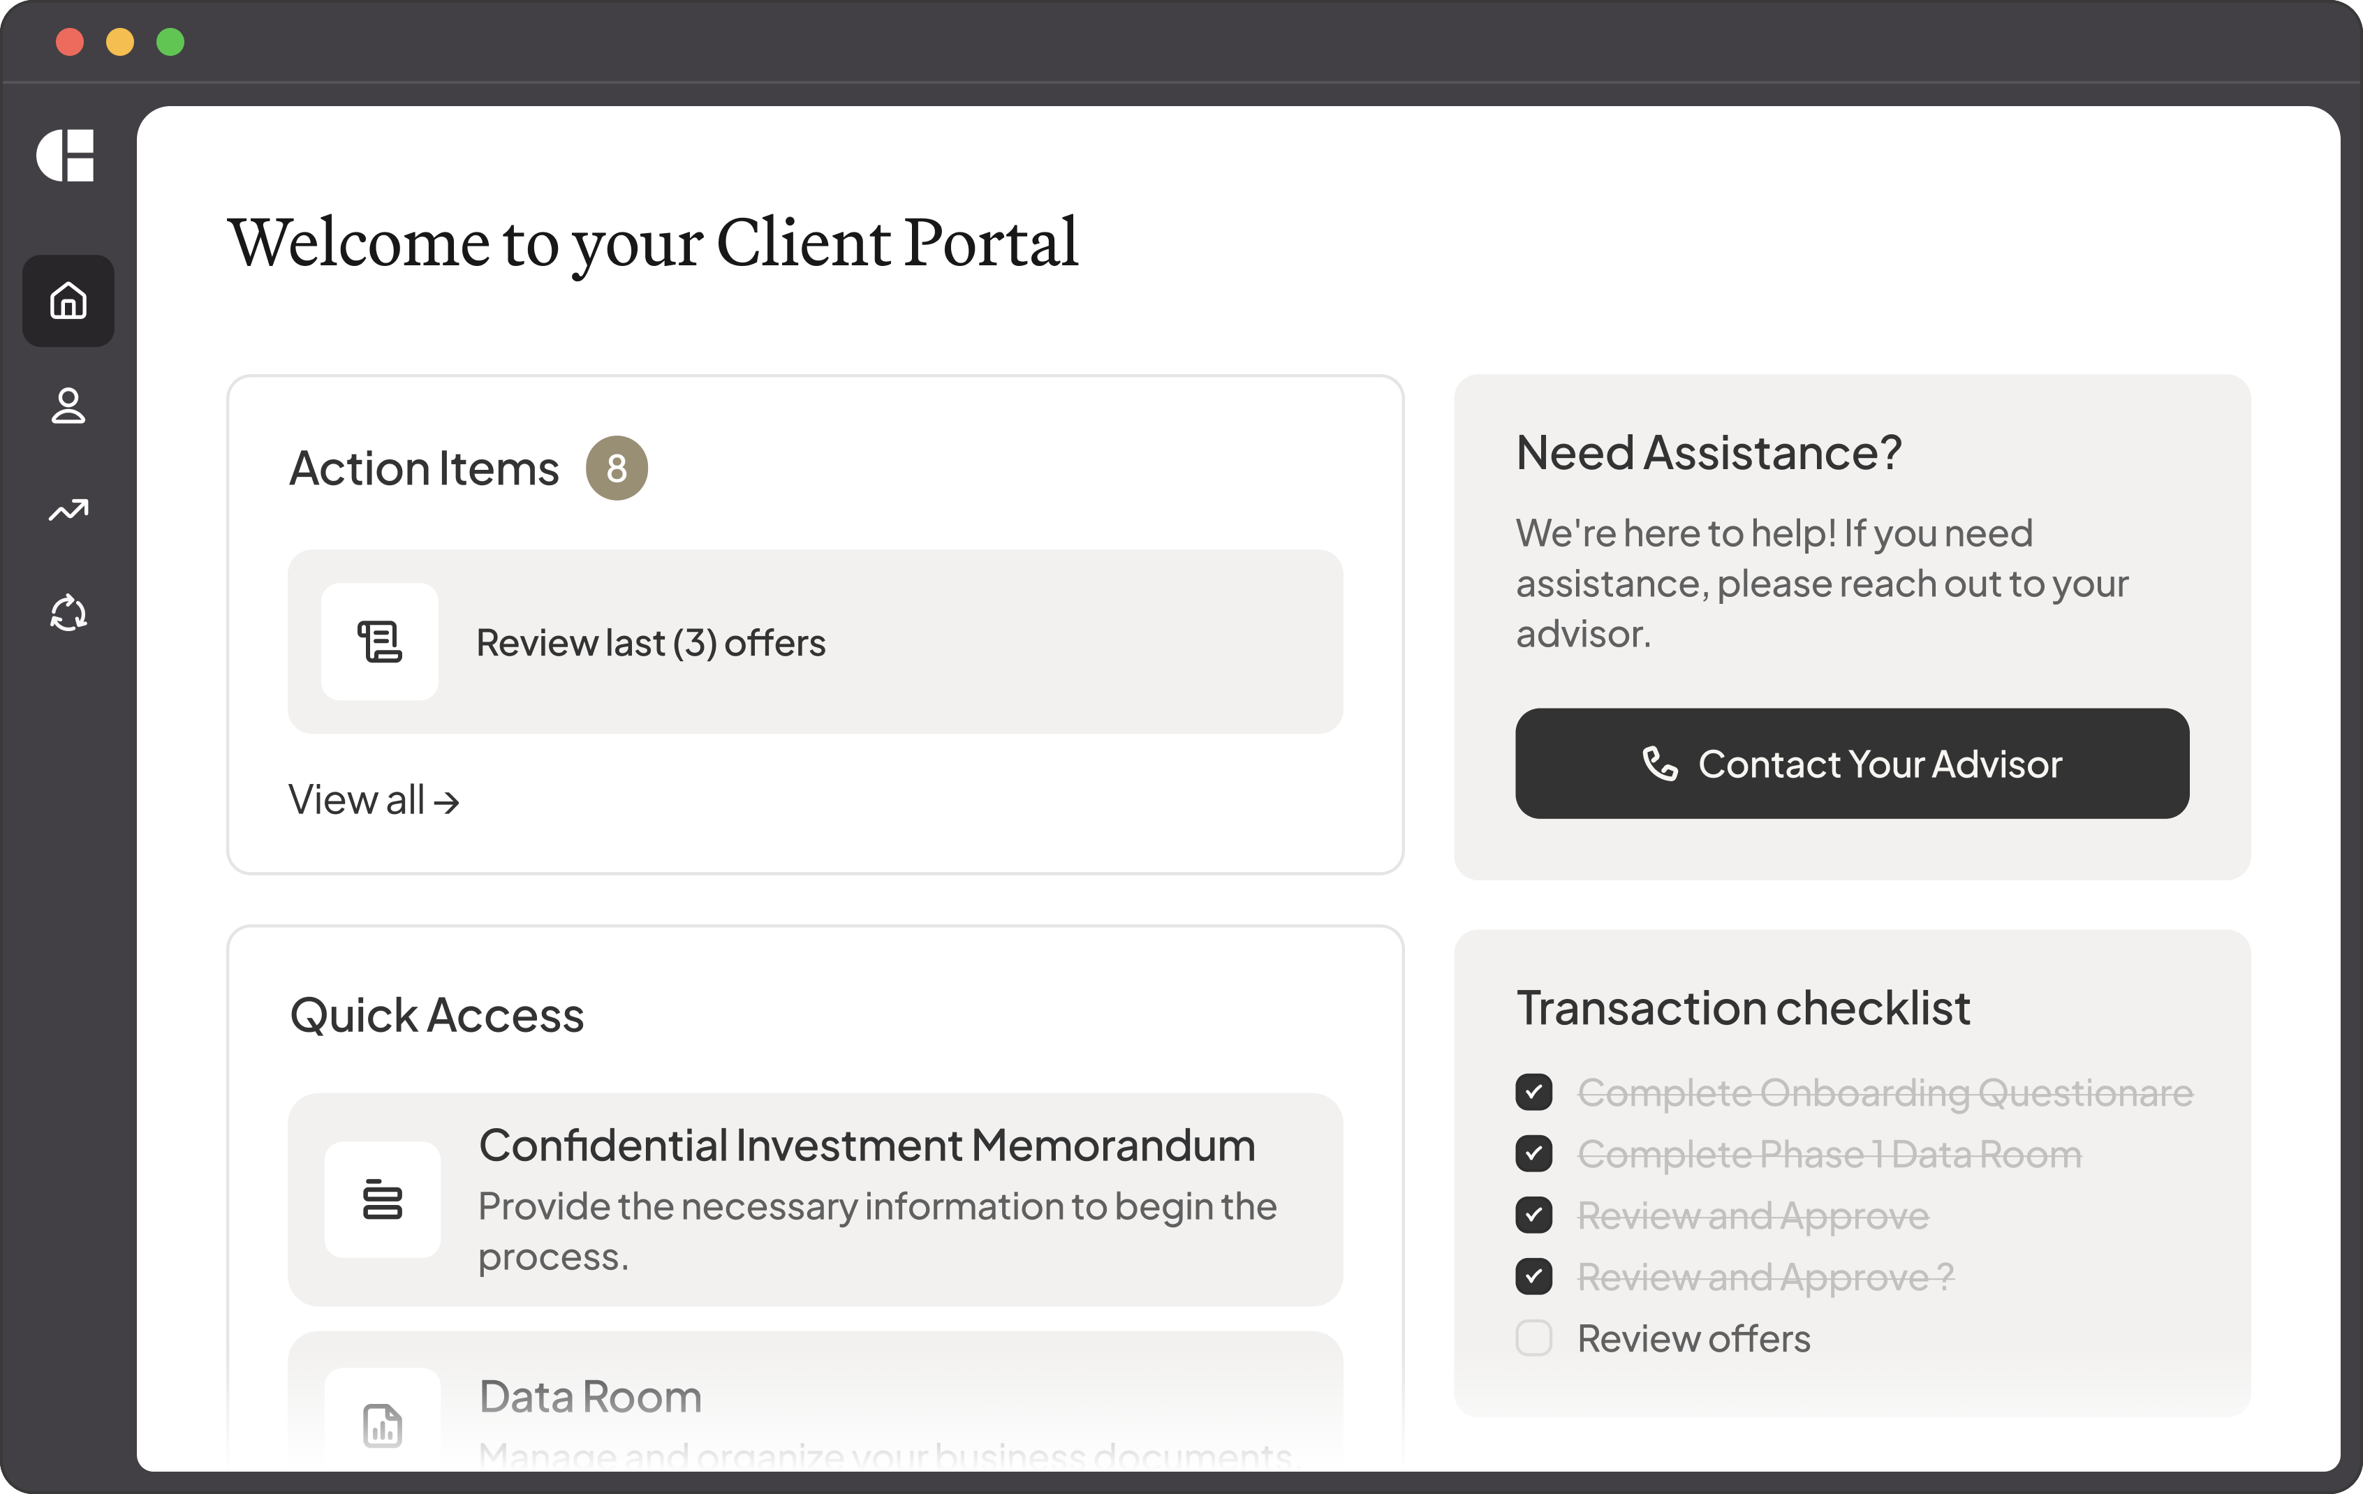Screen dimensions: 2363x1494
Task: Click the refresh cycle icon in sidebar
Action: 68,613
